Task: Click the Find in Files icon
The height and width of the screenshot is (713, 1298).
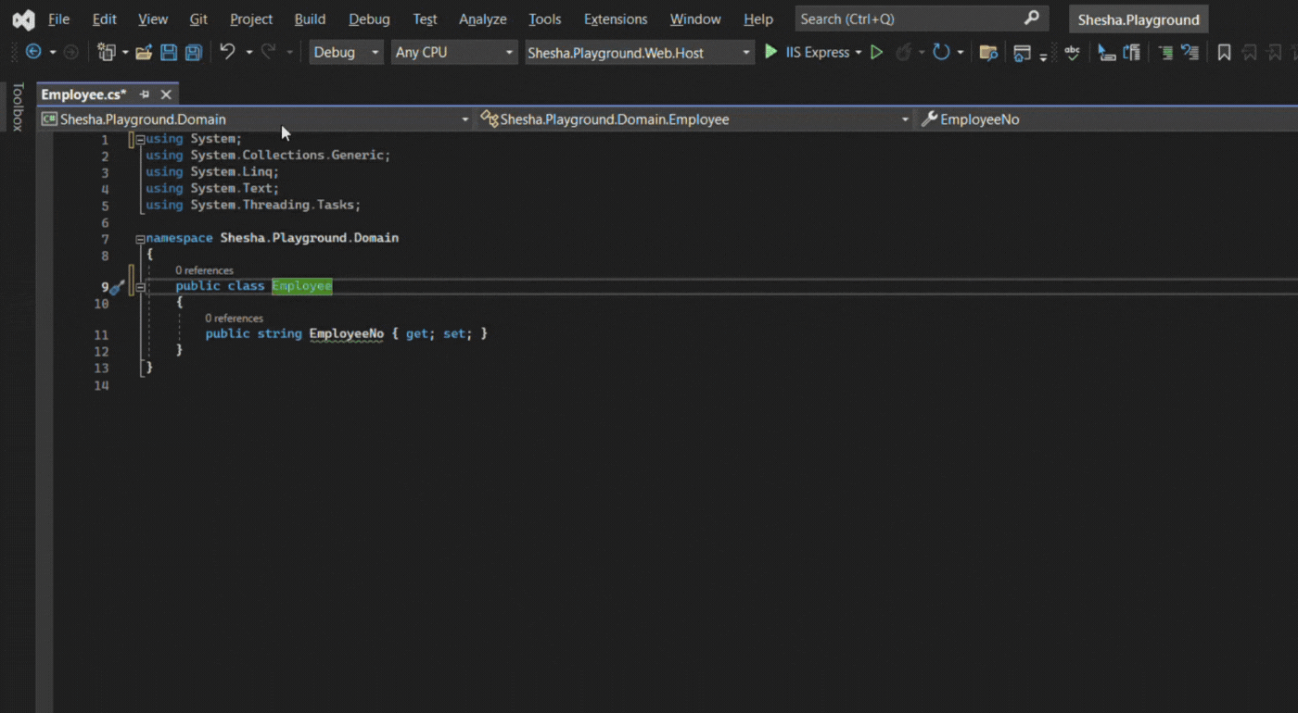Action: 988,53
